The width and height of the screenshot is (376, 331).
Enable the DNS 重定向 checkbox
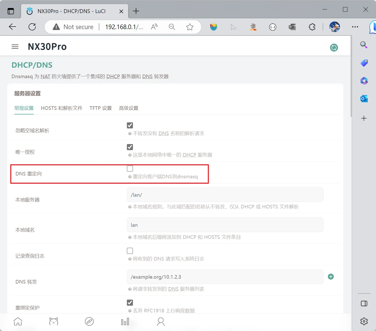click(130, 169)
